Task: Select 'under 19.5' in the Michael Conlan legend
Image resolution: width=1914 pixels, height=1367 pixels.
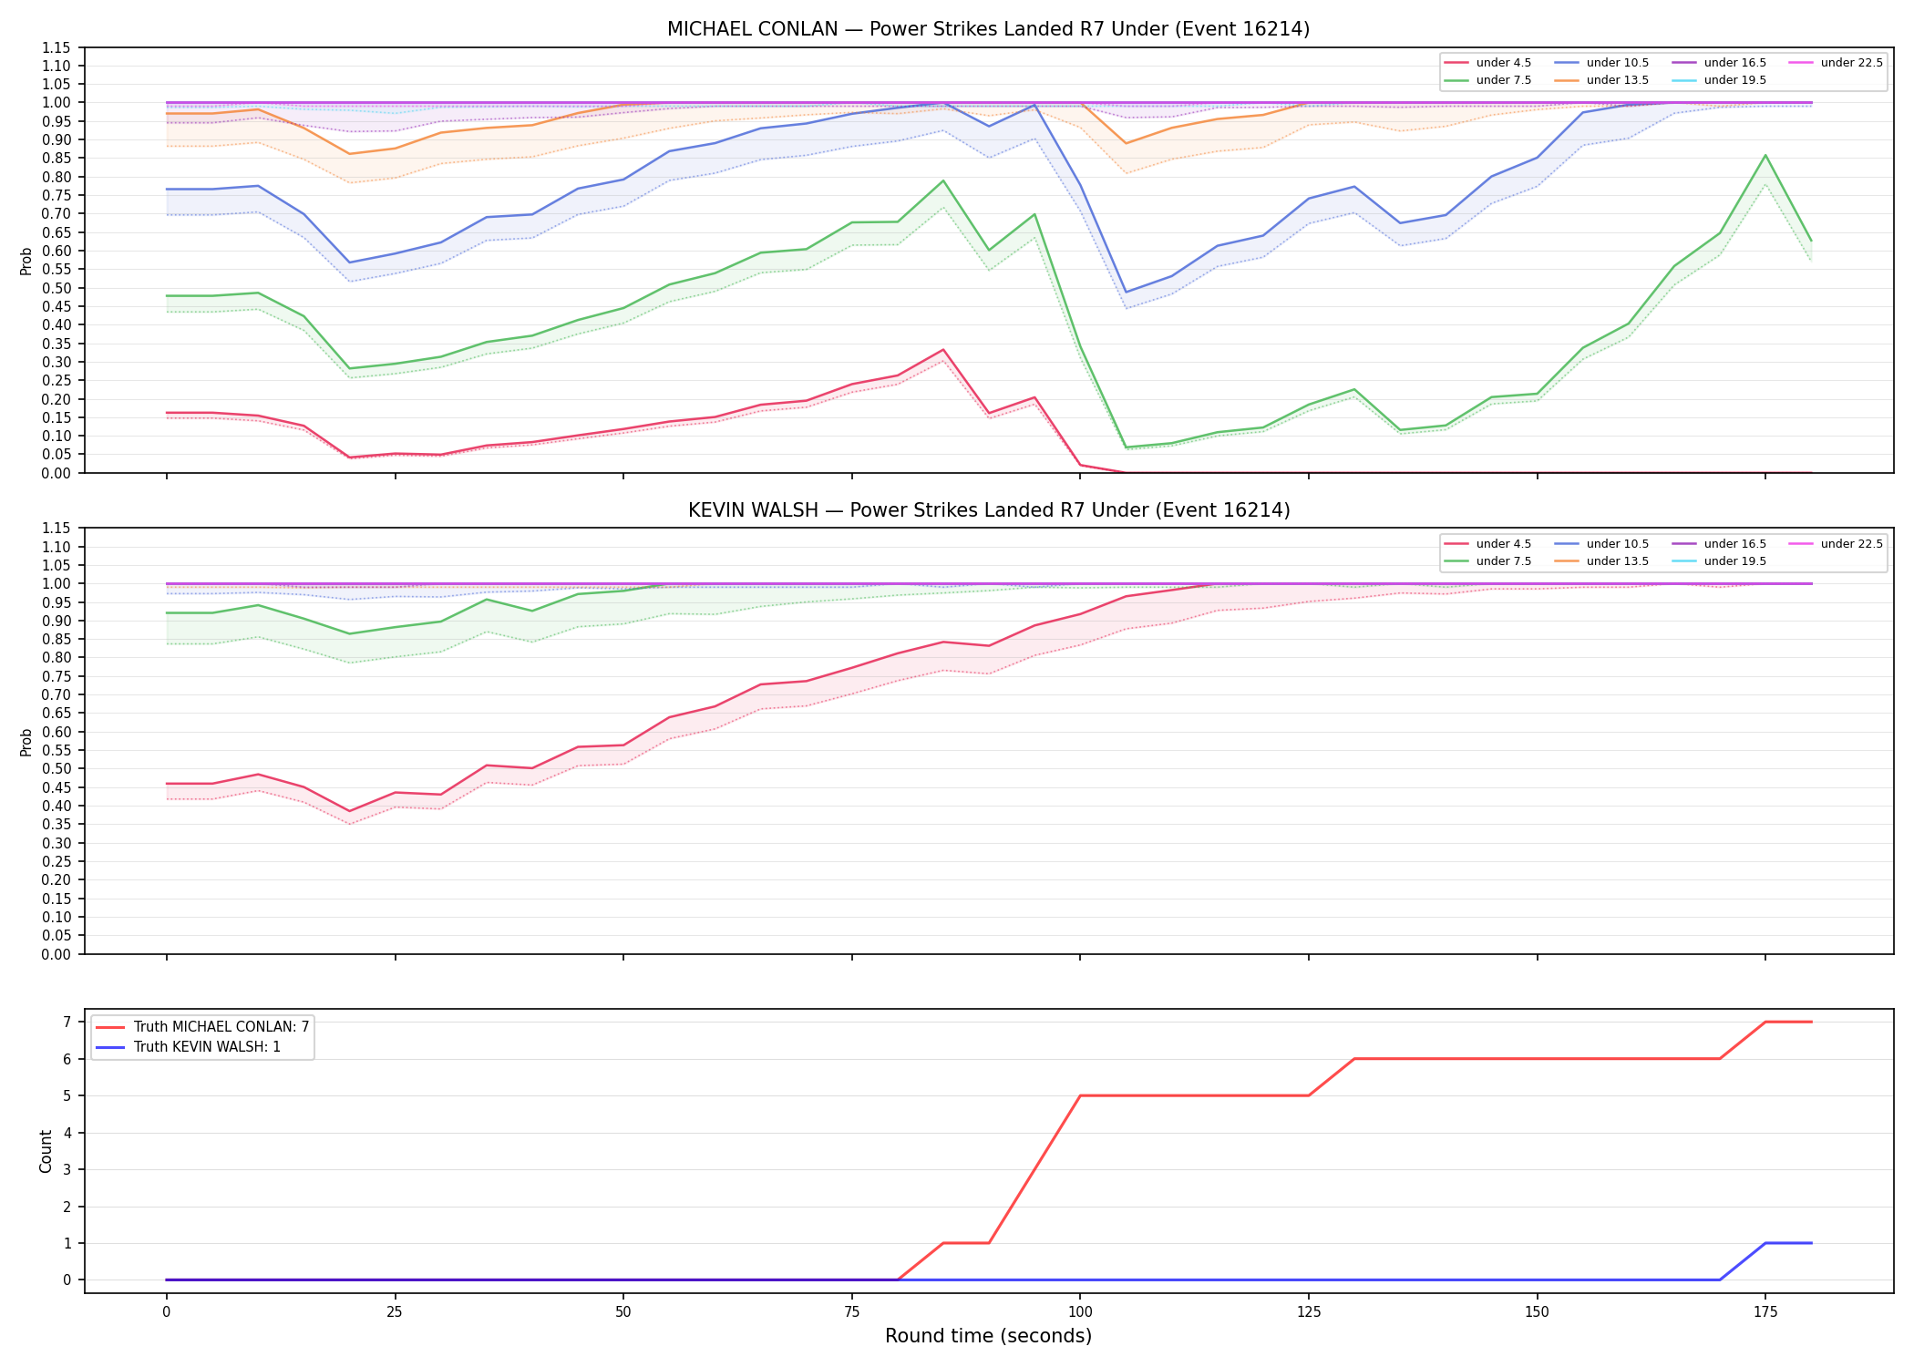Action: click(x=1720, y=80)
